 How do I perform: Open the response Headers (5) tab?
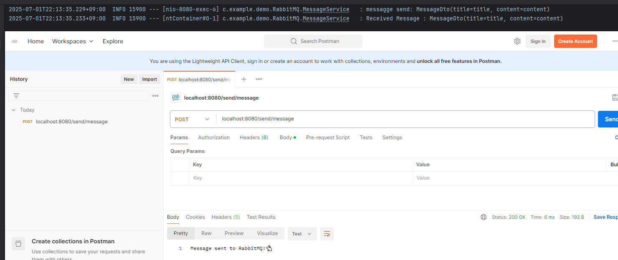tap(226, 217)
